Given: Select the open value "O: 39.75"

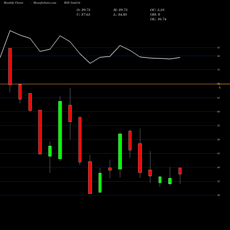Looking at the screenshot, I should (x=83, y=10).
